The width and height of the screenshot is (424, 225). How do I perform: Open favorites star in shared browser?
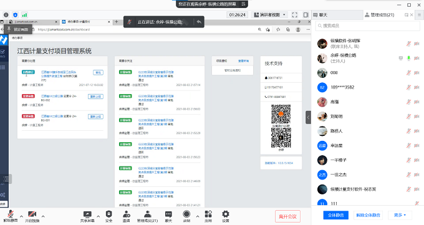[278, 29]
